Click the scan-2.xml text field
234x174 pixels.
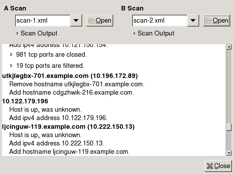[160, 21]
